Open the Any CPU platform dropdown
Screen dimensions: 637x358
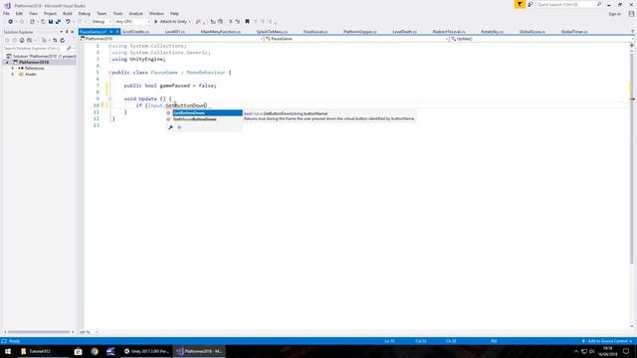[132, 22]
